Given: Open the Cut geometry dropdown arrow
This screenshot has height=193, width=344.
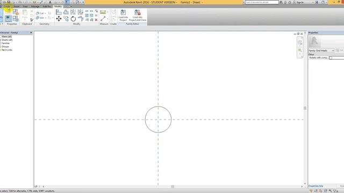Looking at the screenshot, I should (x=45, y=13).
